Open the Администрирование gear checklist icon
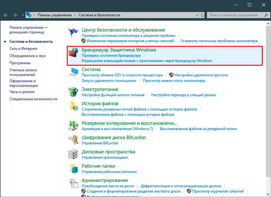271x197 pixels. click(74, 183)
